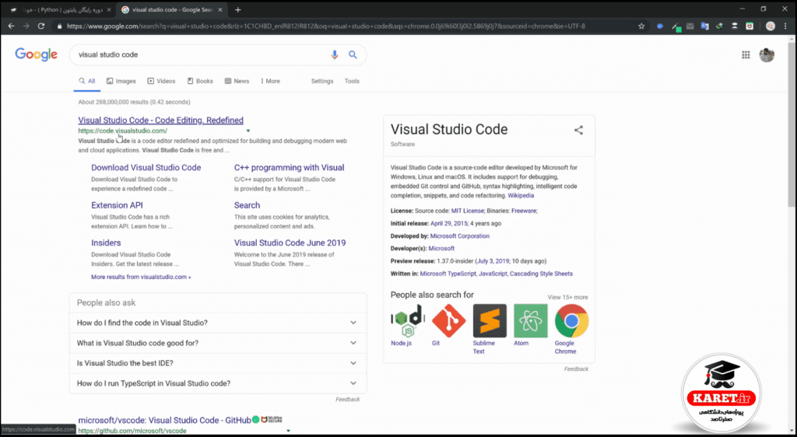View site info via the padlock icon
Viewport: 797px width, 437px height.
point(59,26)
